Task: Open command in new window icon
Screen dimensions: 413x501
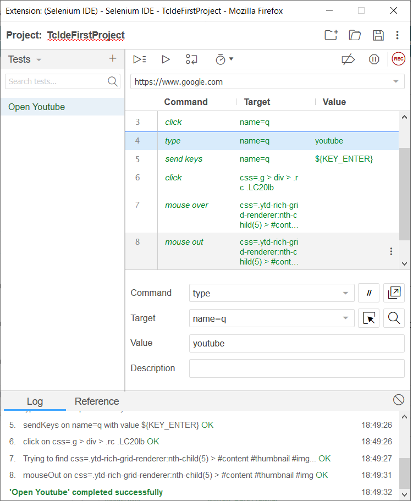Action: (394, 293)
